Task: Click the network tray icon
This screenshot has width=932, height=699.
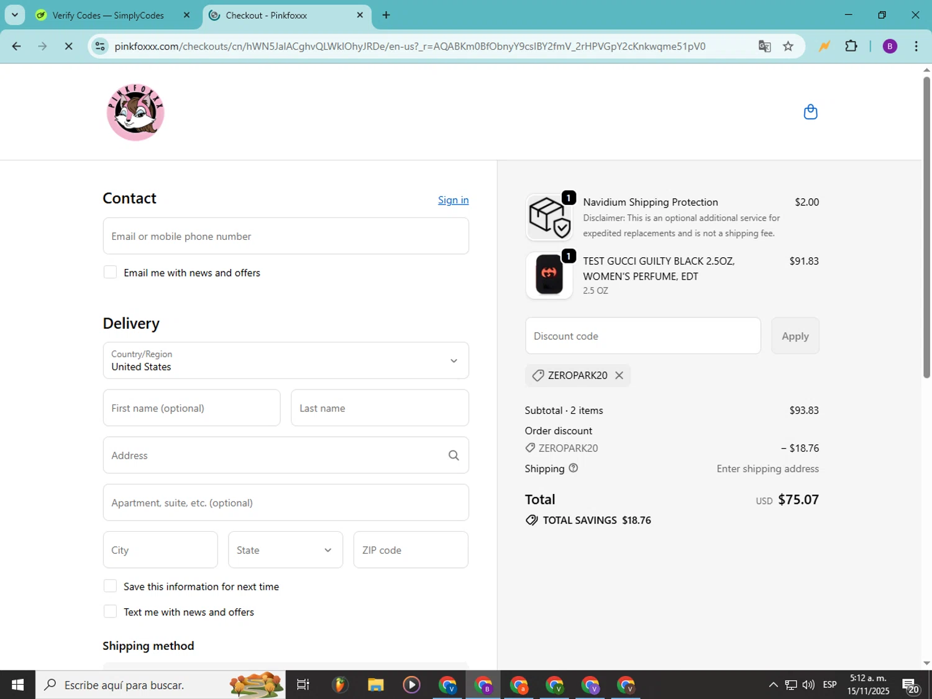Action: click(x=790, y=685)
